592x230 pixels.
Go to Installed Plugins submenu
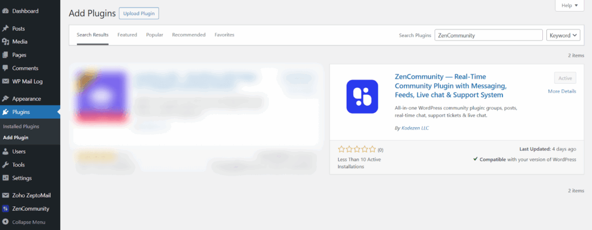[21, 127]
